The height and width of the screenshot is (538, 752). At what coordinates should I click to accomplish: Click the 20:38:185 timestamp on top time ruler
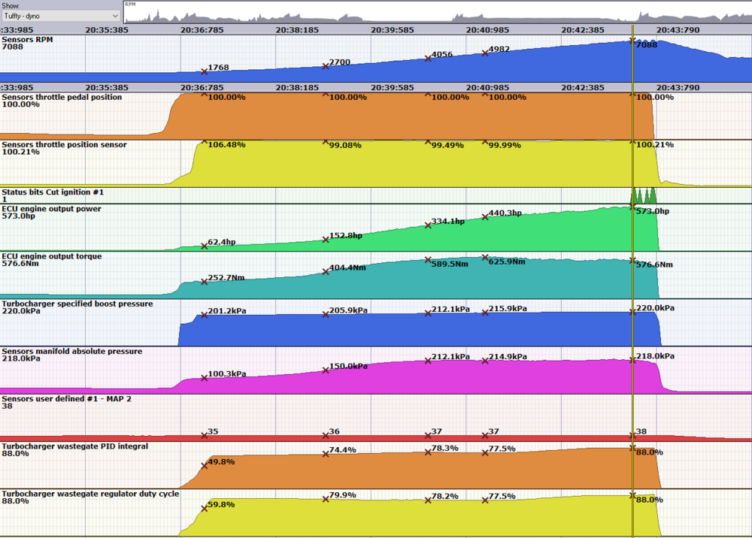(297, 30)
